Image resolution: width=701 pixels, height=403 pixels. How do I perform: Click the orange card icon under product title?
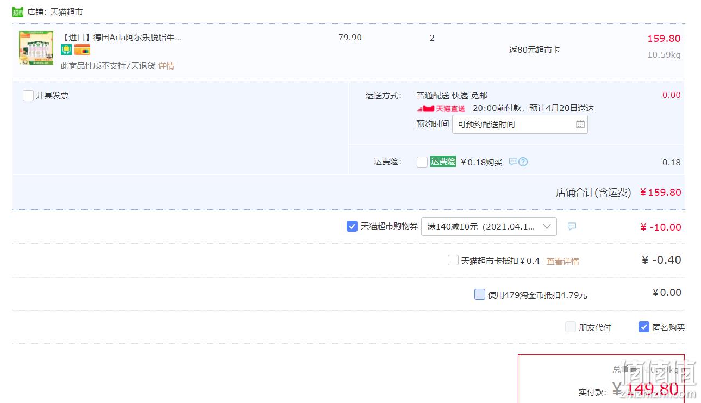82,50
